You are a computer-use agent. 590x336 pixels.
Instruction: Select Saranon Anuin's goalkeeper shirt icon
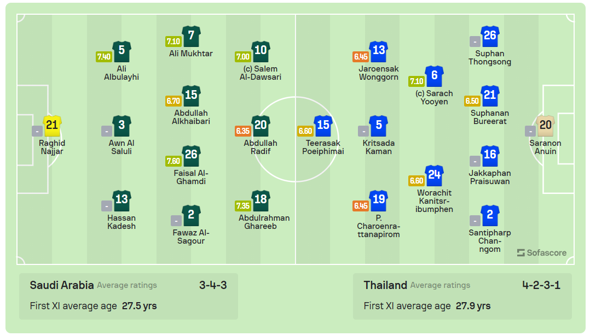(x=546, y=126)
